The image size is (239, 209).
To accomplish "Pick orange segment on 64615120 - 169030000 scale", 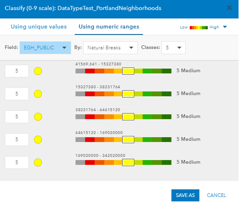I will (109, 139).
